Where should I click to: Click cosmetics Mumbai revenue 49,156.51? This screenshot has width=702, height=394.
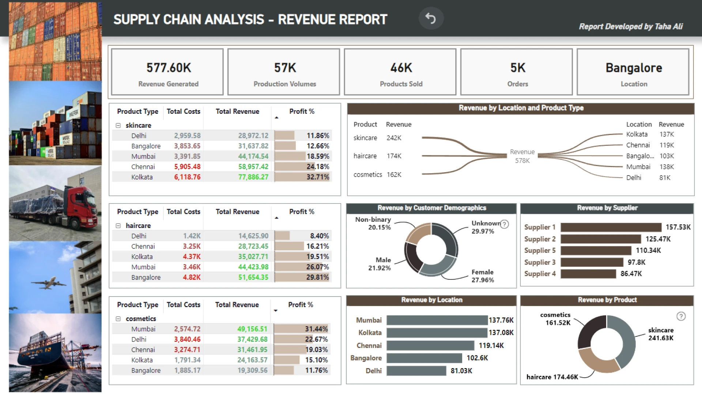252,329
